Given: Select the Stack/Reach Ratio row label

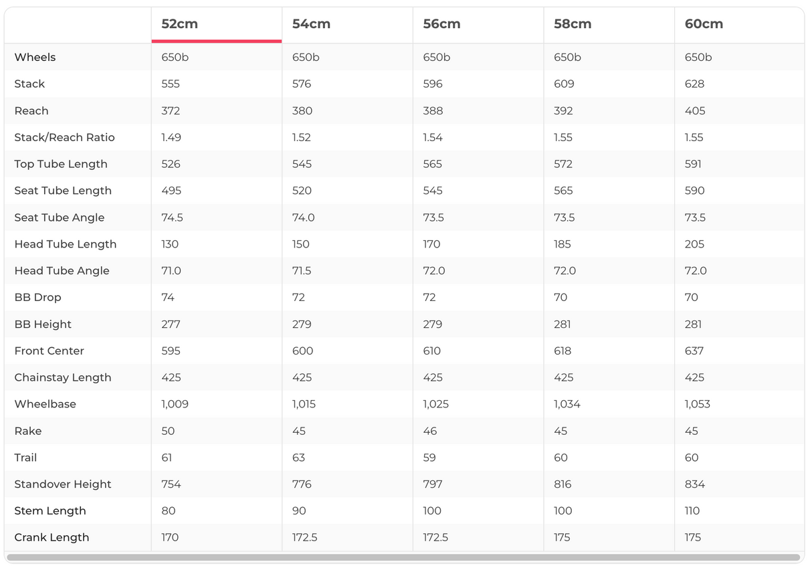Looking at the screenshot, I should coord(64,137).
